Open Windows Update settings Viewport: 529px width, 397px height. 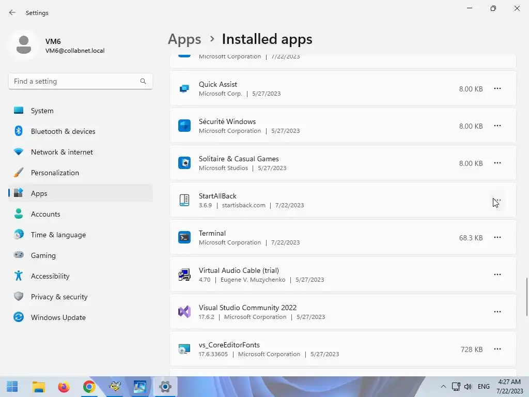81,317
